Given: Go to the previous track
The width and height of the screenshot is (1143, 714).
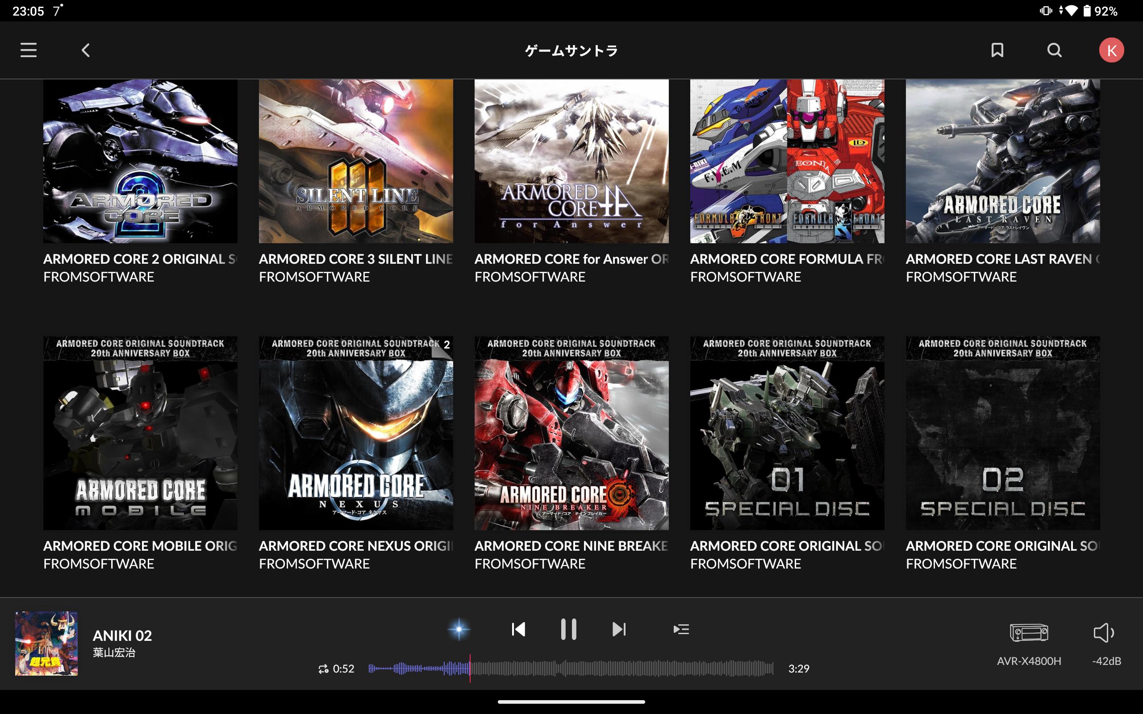Looking at the screenshot, I should 518,629.
